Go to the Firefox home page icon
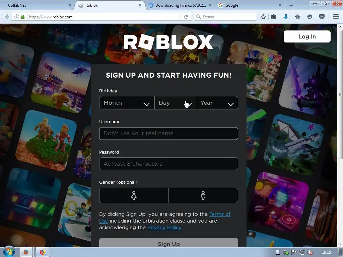343x257 pixels. [298, 17]
